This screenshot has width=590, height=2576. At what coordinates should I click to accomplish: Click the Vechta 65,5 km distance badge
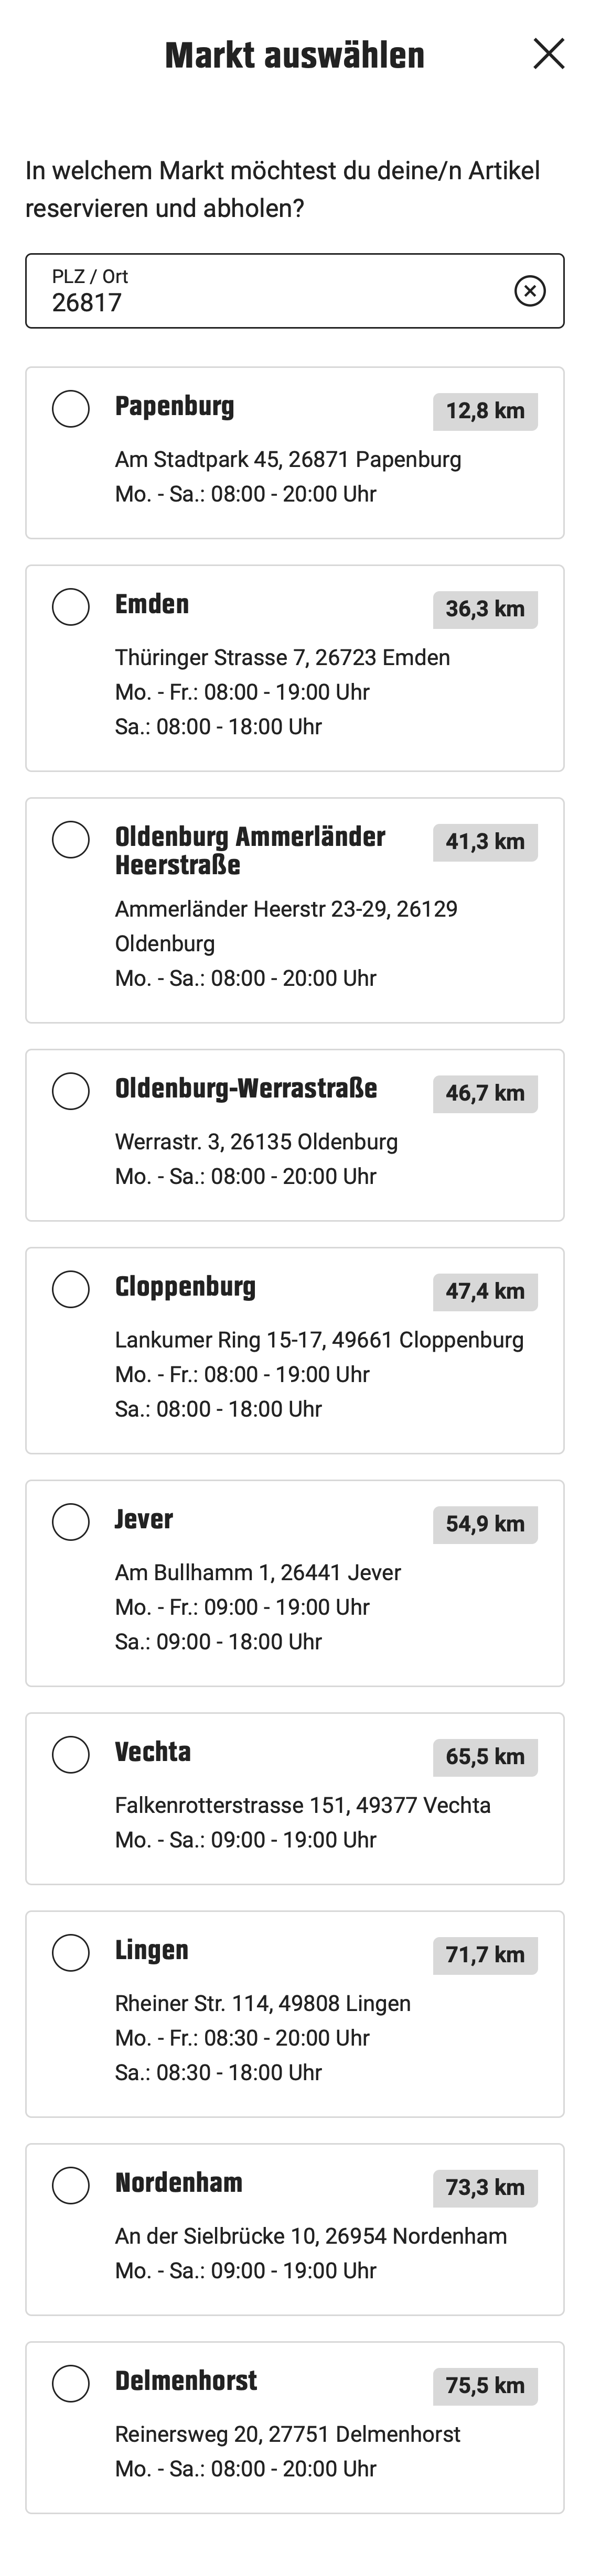point(485,1757)
